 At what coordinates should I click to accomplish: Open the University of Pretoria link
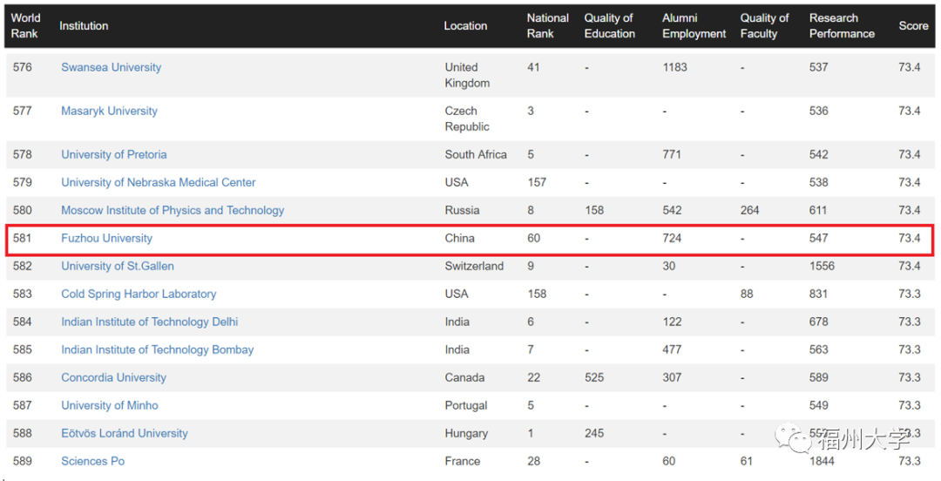(114, 154)
